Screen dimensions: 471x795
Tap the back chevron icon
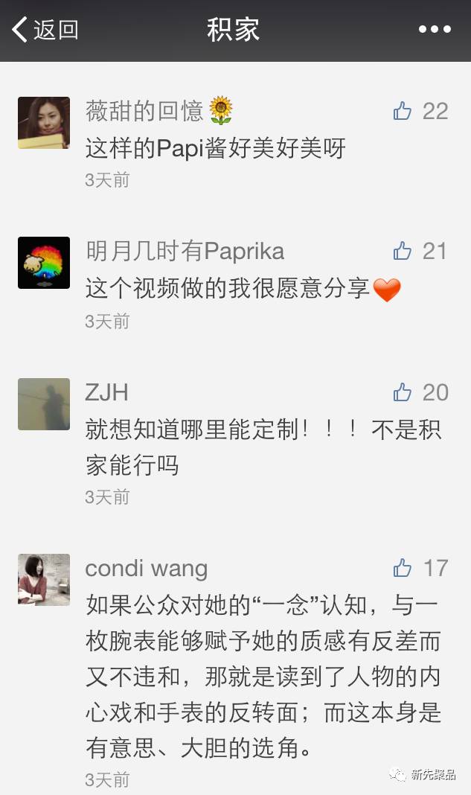coord(19,30)
